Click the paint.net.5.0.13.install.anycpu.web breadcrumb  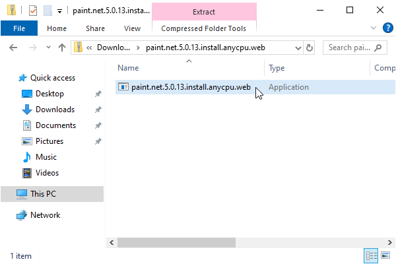pos(205,48)
